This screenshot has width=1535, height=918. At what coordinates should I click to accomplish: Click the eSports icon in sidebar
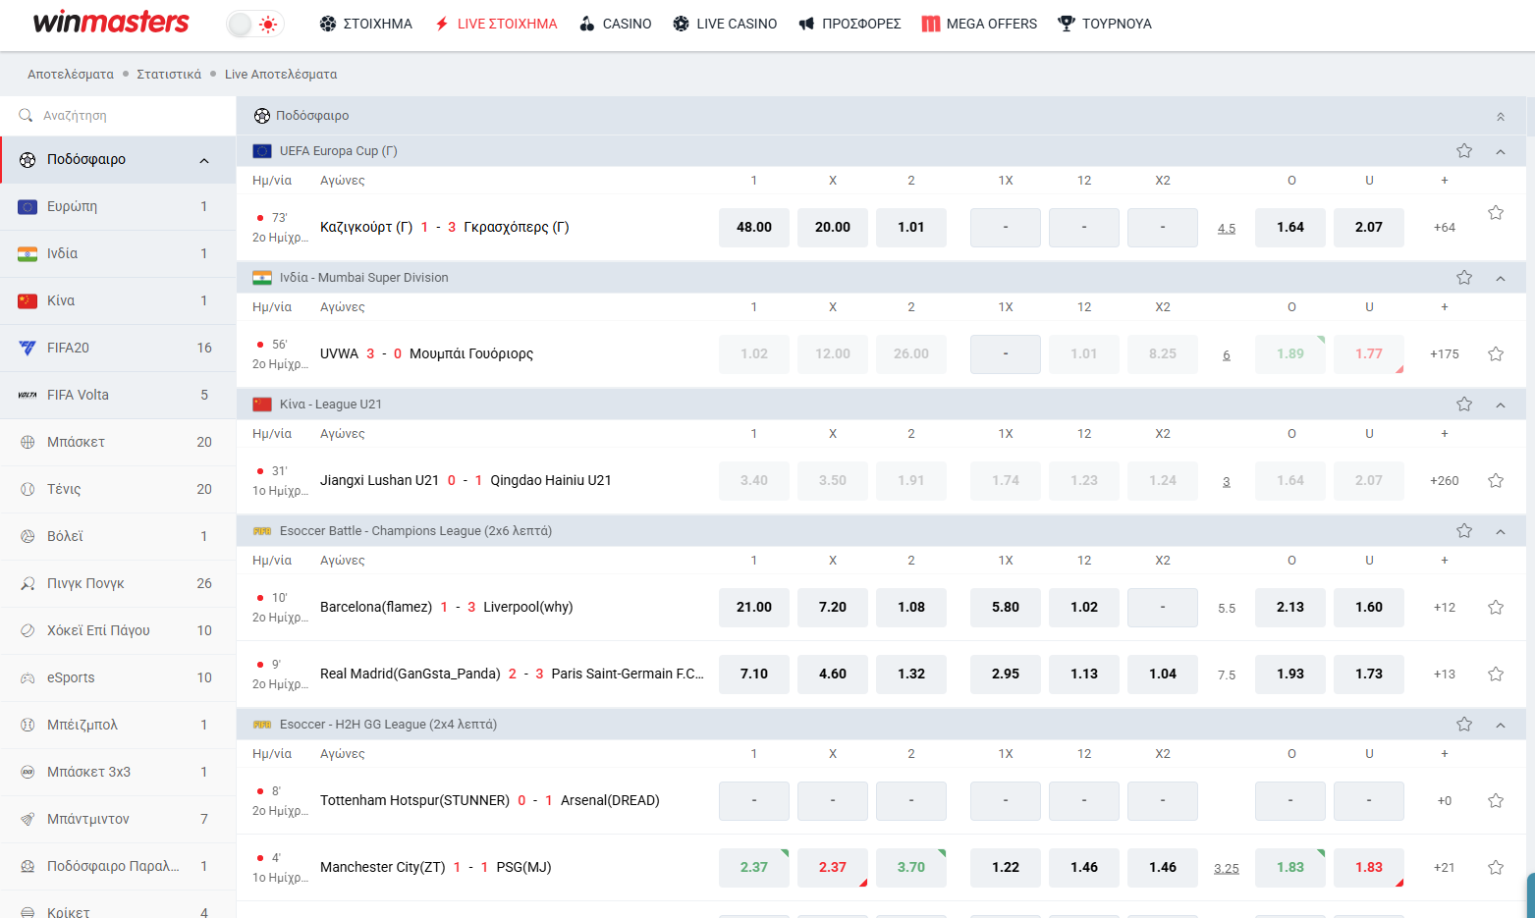coord(26,676)
